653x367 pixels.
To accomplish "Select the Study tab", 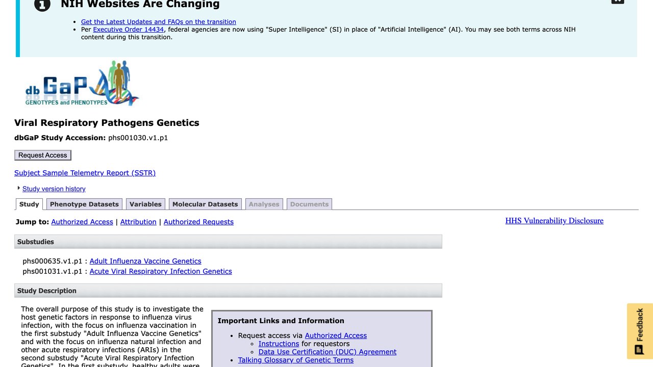I will pos(29,204).
